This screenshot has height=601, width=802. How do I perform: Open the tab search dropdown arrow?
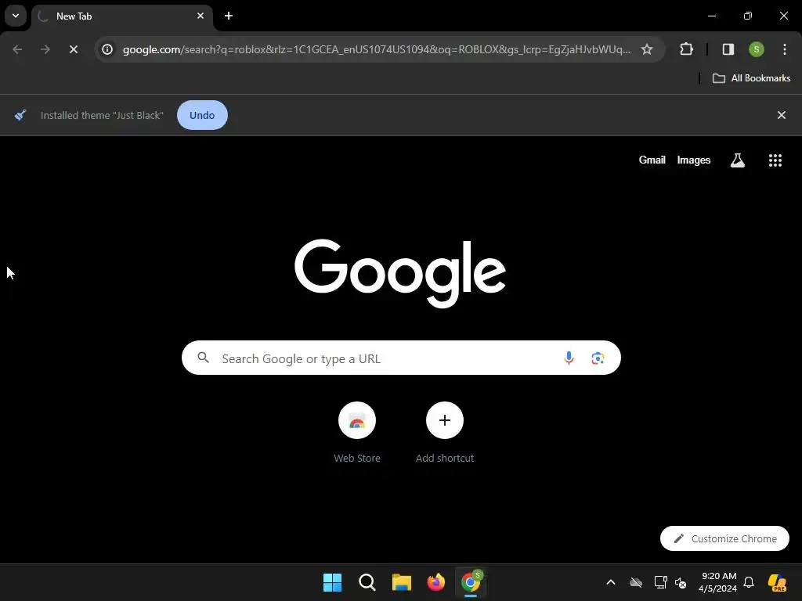coord(16,16)
